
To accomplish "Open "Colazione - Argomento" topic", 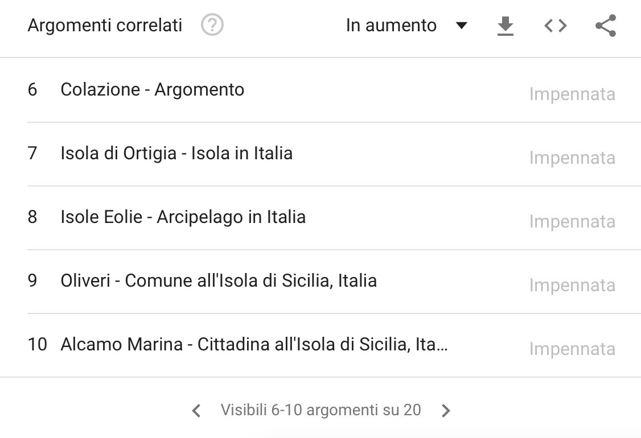I will [152, 89].
